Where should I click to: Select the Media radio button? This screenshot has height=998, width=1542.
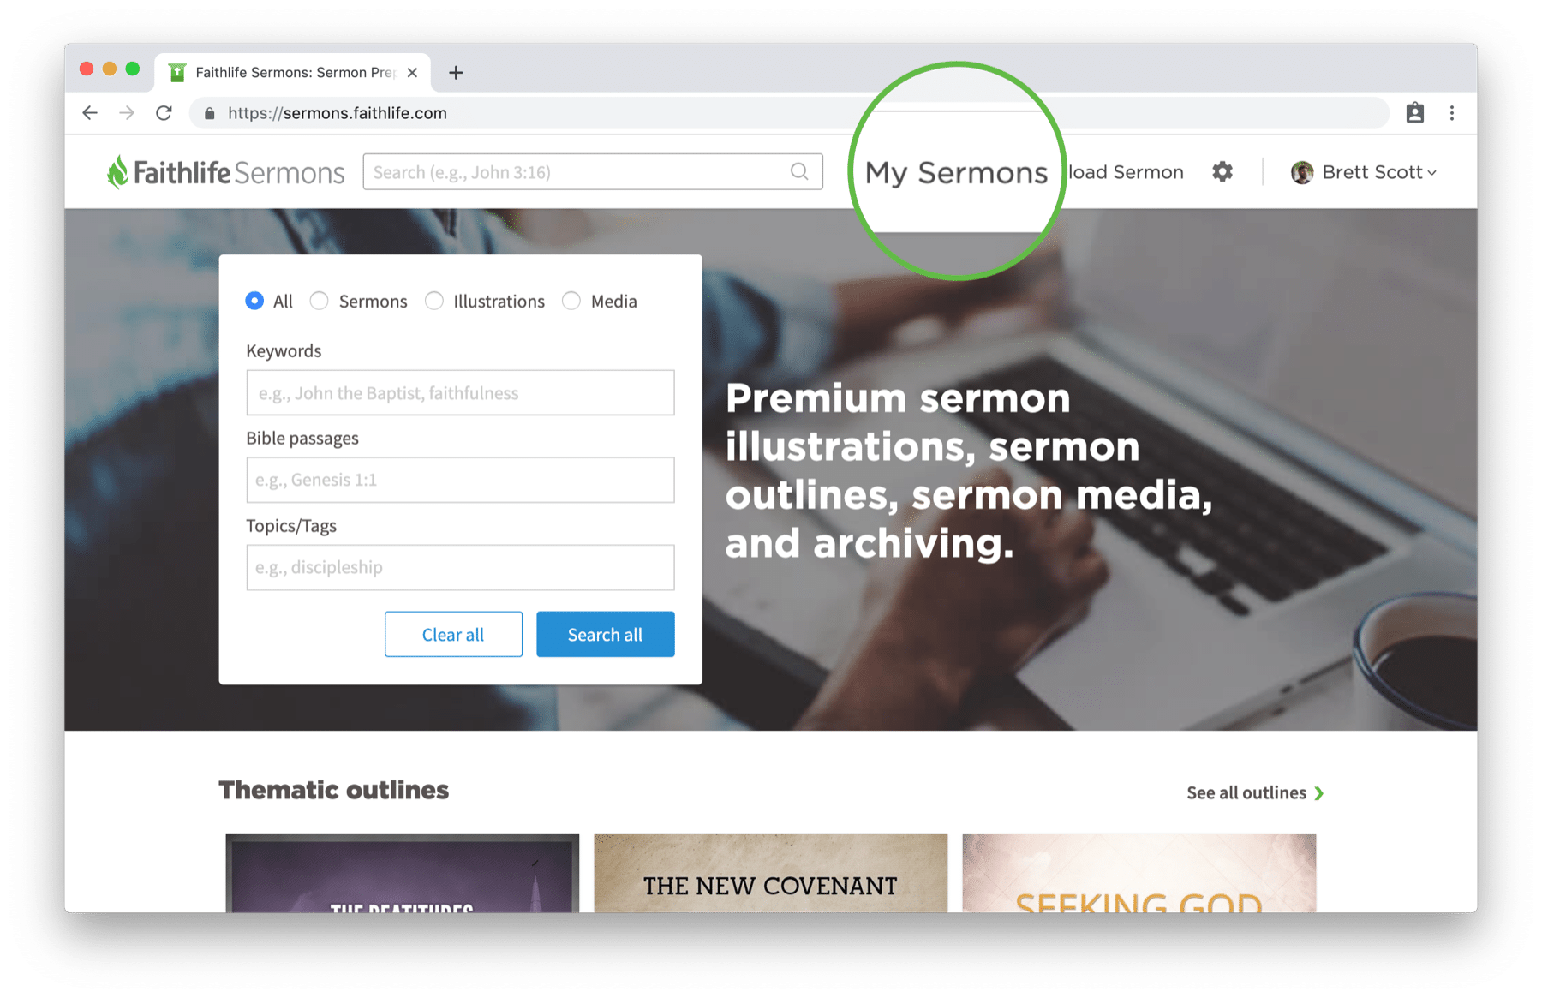[x=571, y=301]
